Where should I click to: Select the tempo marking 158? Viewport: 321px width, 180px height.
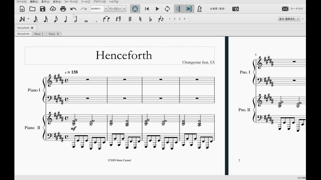[71, 72]
